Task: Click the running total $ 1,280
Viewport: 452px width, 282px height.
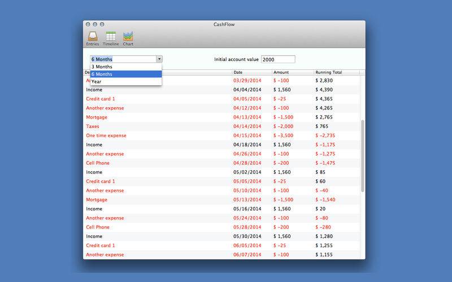Action: pyautogui.click(x=324, y=236)
